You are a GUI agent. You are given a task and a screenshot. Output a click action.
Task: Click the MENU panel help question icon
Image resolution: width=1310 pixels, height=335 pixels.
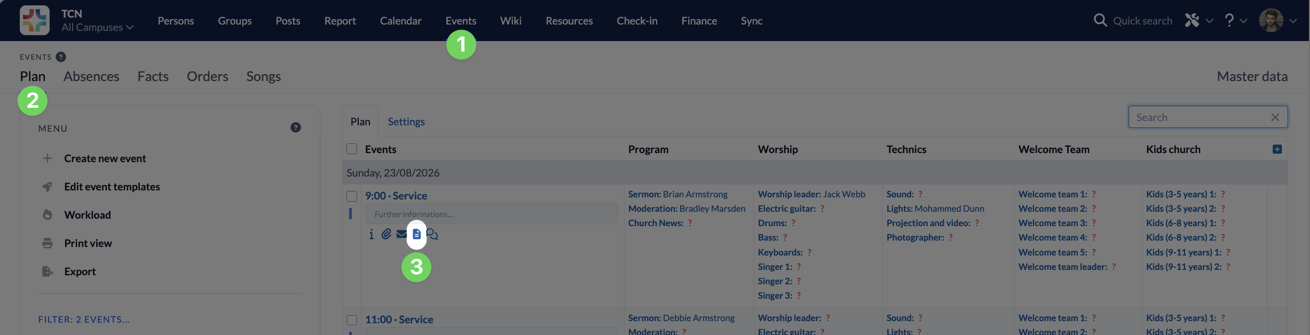pyautogui.click(x=296, y=127)
